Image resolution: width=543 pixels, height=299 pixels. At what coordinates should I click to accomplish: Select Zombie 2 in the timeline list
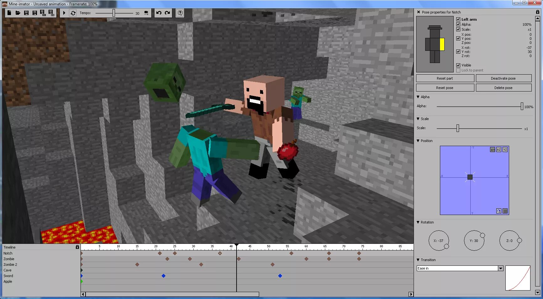click(x=10, y=265)
